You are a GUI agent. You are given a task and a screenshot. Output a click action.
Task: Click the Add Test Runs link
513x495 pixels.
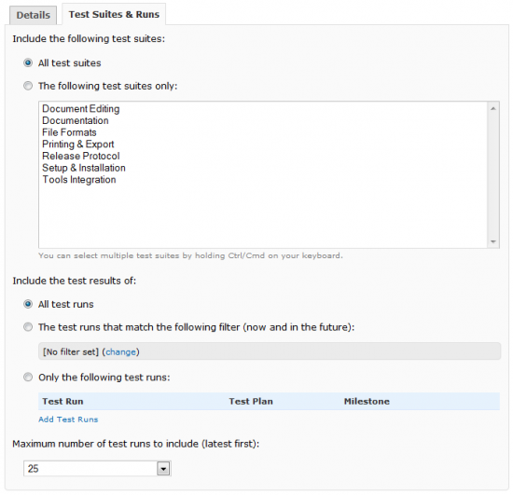(68, 419)
